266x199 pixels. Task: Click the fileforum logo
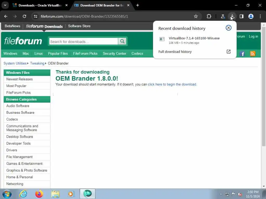[x=23, y=41]
